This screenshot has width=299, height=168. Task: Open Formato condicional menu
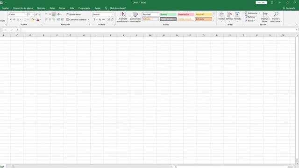pos(123,17)
